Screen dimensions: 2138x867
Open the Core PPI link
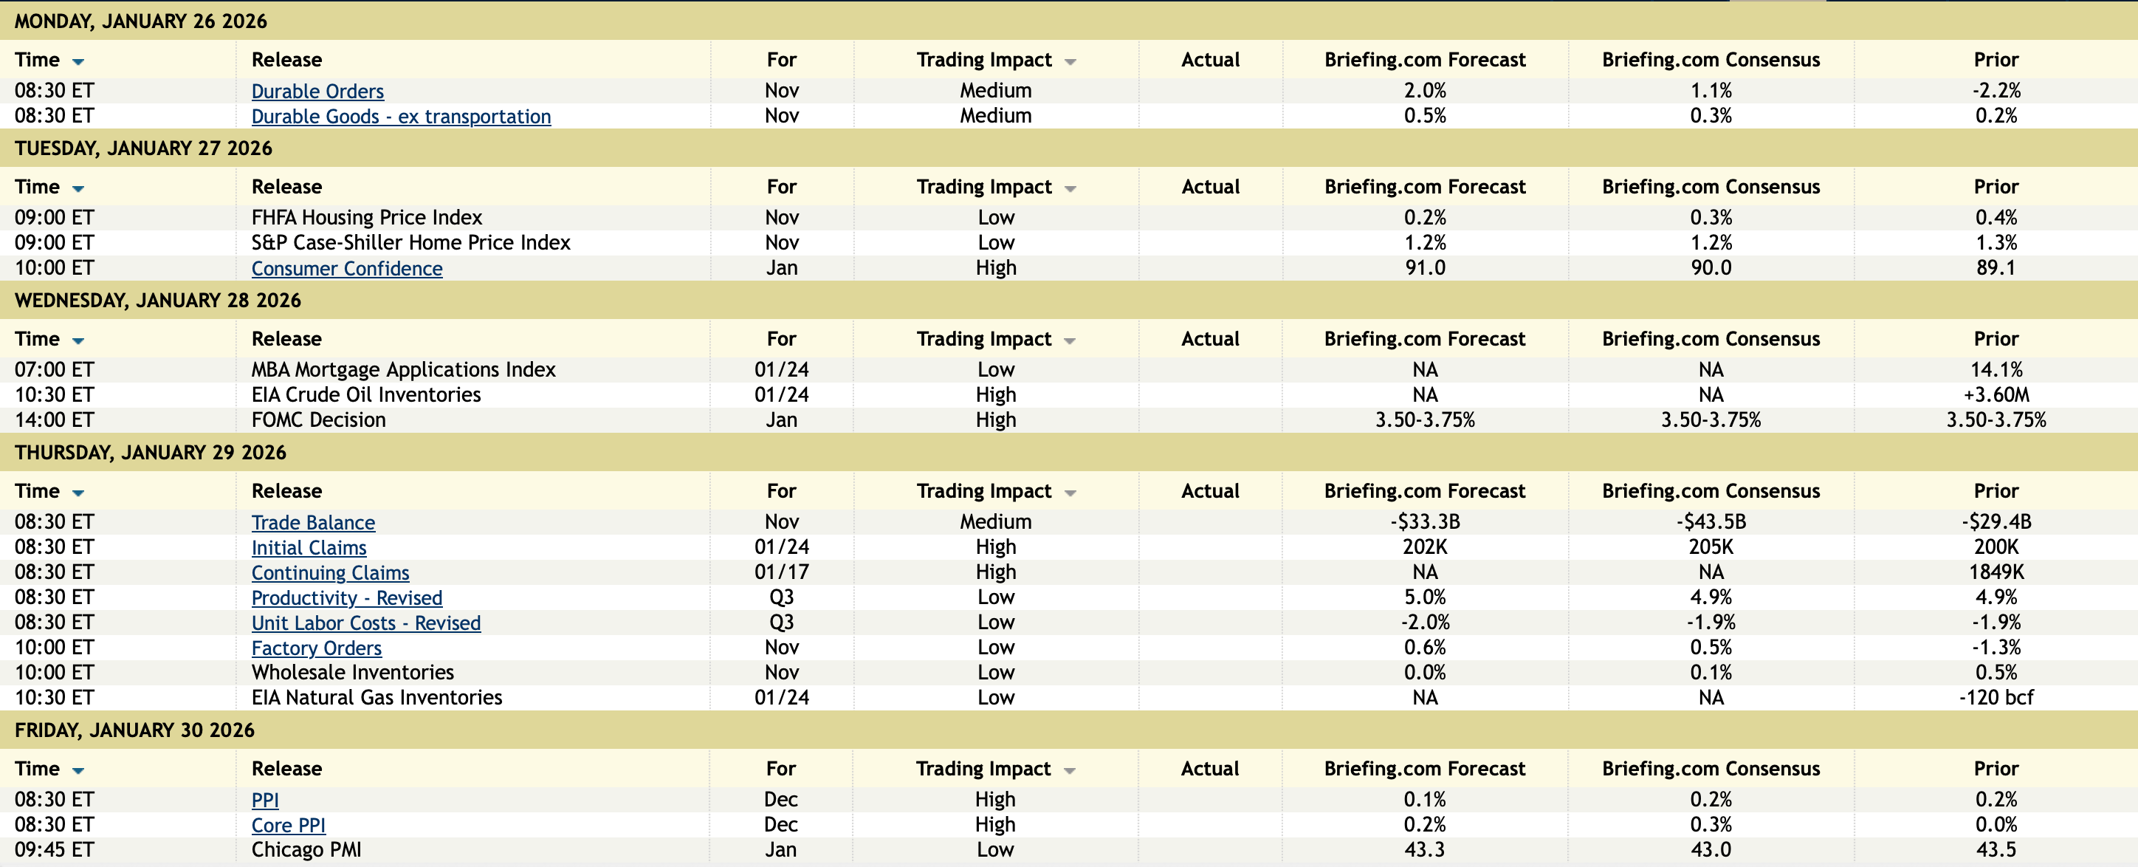click(288, 826)
